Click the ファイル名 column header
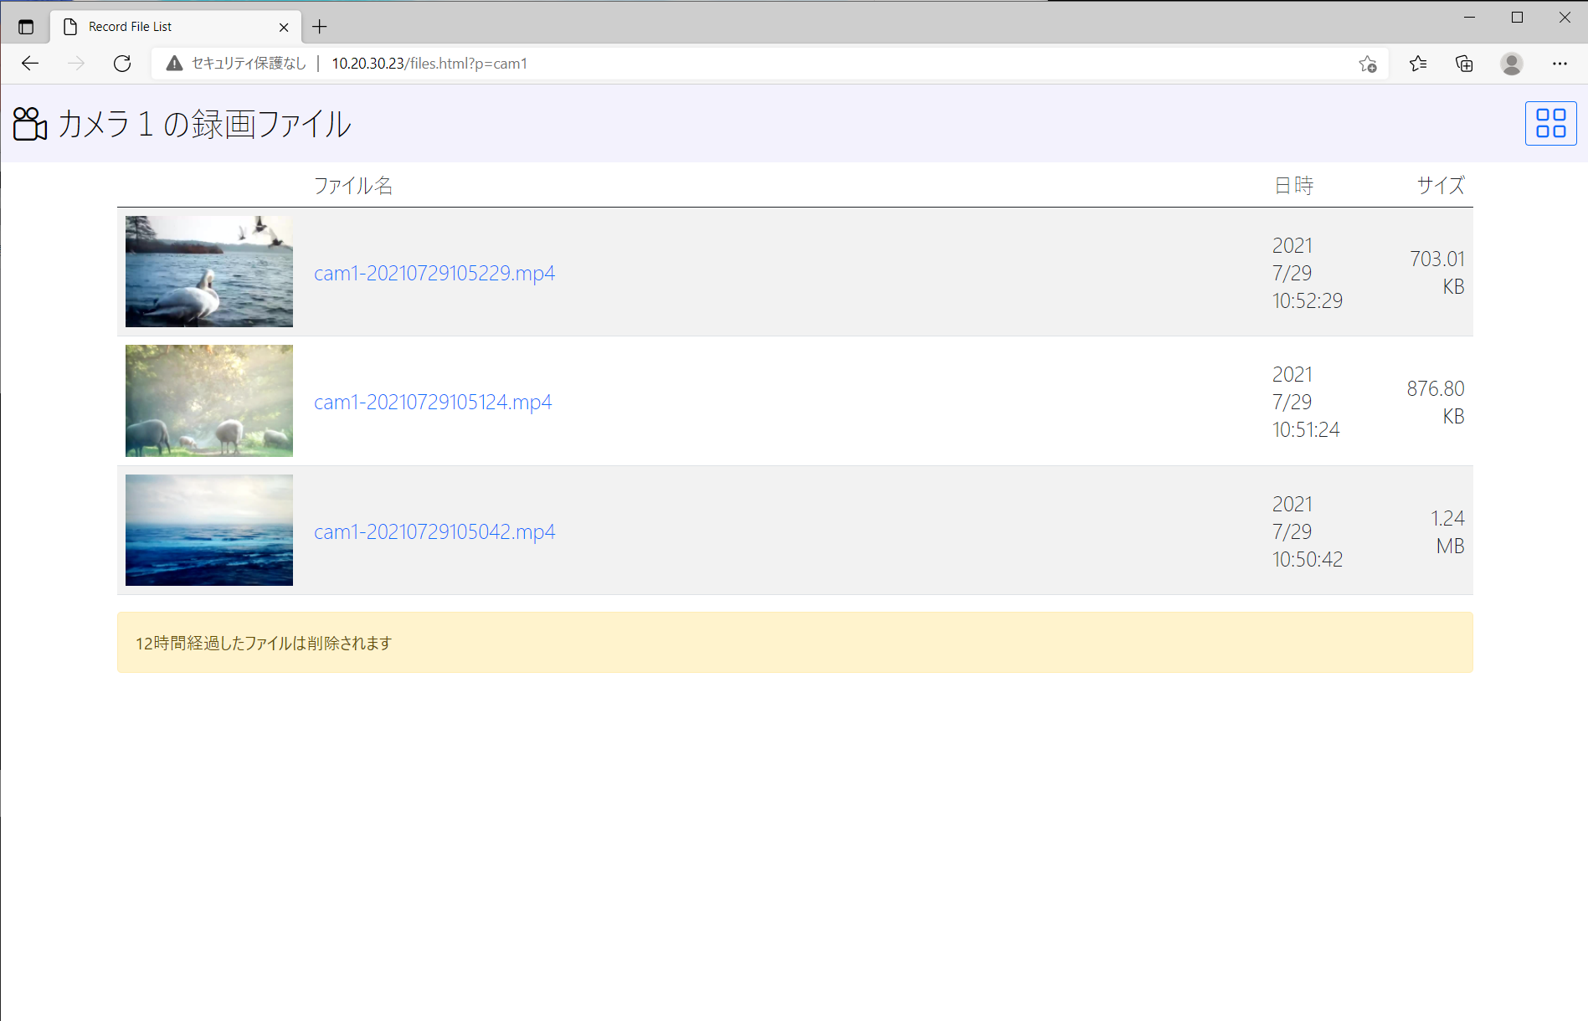Screen dimensions: 1588x1021 pos(353,185)
